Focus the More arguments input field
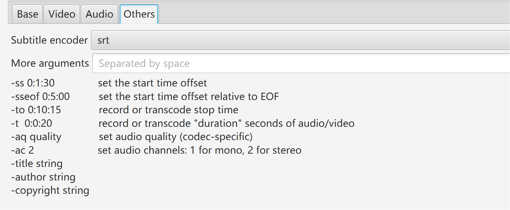This screenshot has width=510, height=210. [301, 63]
